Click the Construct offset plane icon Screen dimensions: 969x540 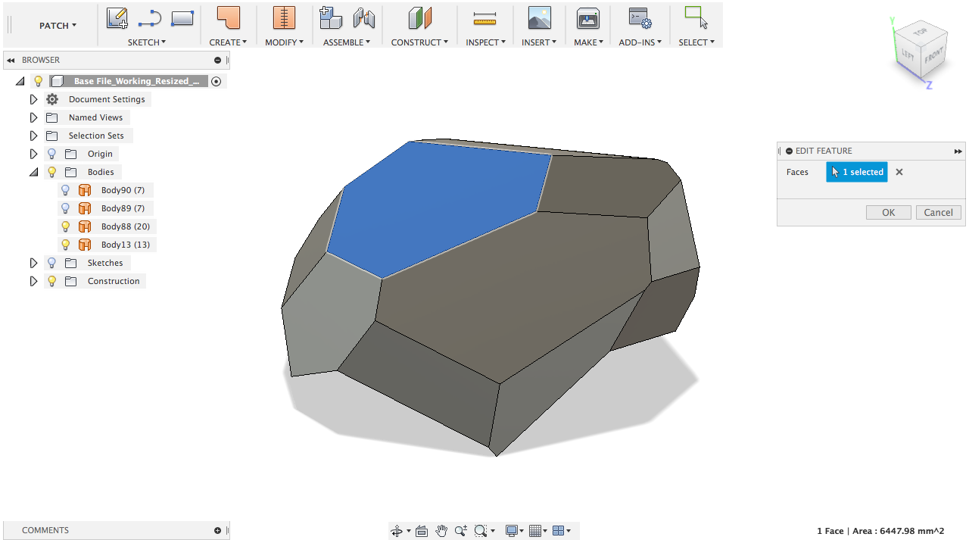coord(419,18)
